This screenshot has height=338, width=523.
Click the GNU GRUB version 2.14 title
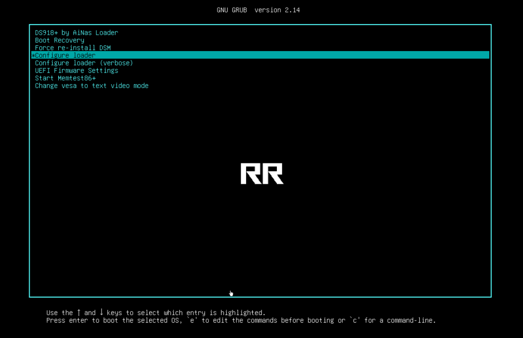point(258,10)
